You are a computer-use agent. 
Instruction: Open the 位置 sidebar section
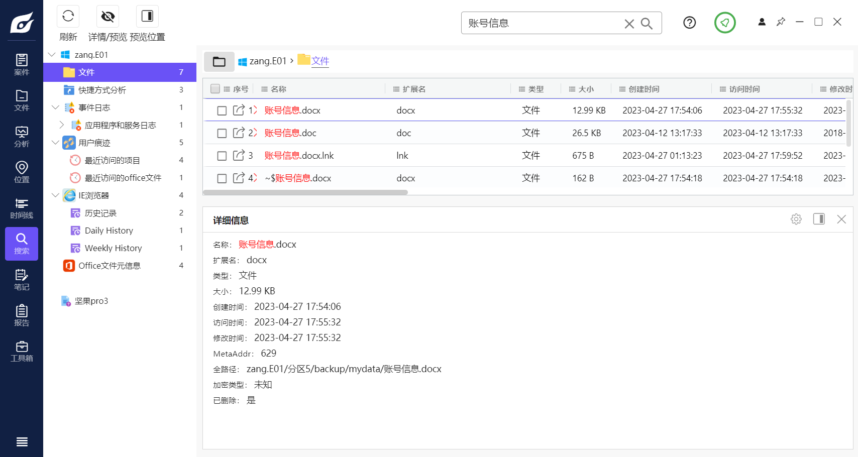22,172
